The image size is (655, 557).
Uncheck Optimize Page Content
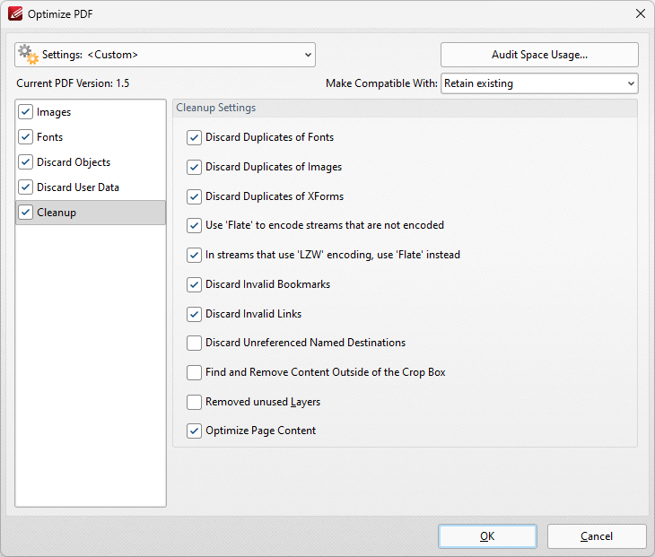pos(194,431)
